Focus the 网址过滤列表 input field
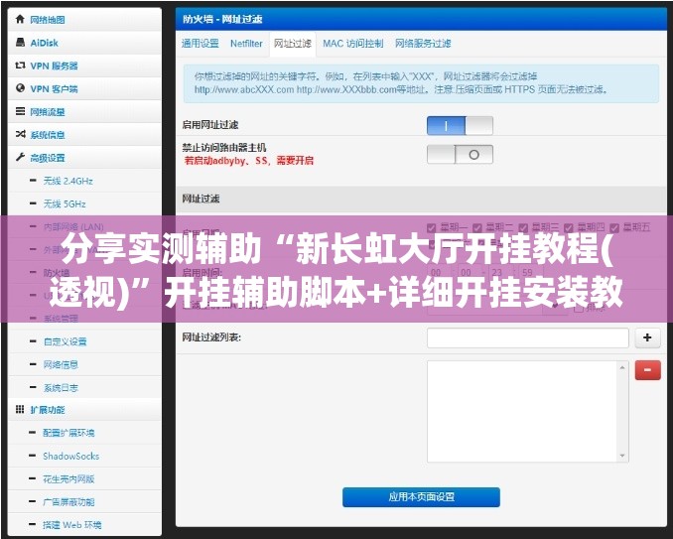 coord(528,337)
